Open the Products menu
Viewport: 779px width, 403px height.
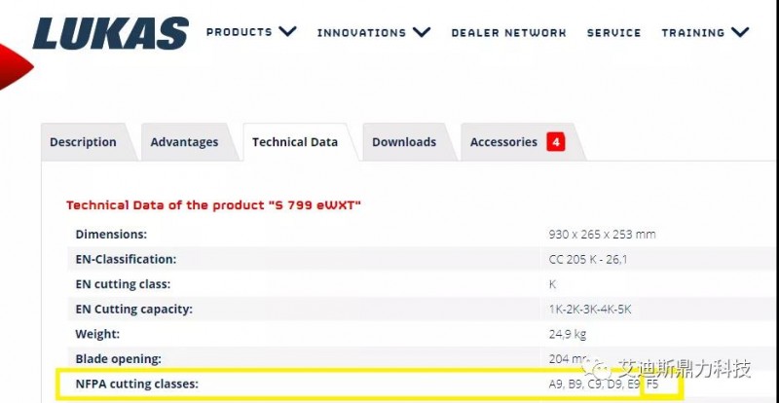tap(239, 32)
